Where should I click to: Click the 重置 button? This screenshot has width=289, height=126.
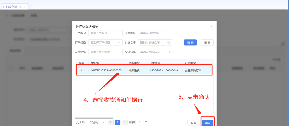point(207,42)
